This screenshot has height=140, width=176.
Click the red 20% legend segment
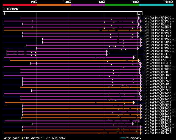coord(20,5)
